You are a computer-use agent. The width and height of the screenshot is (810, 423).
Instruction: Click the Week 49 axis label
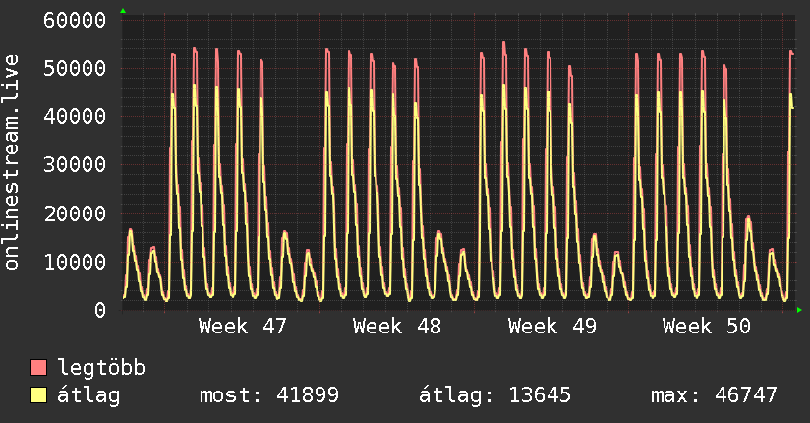tap(552, 327)
